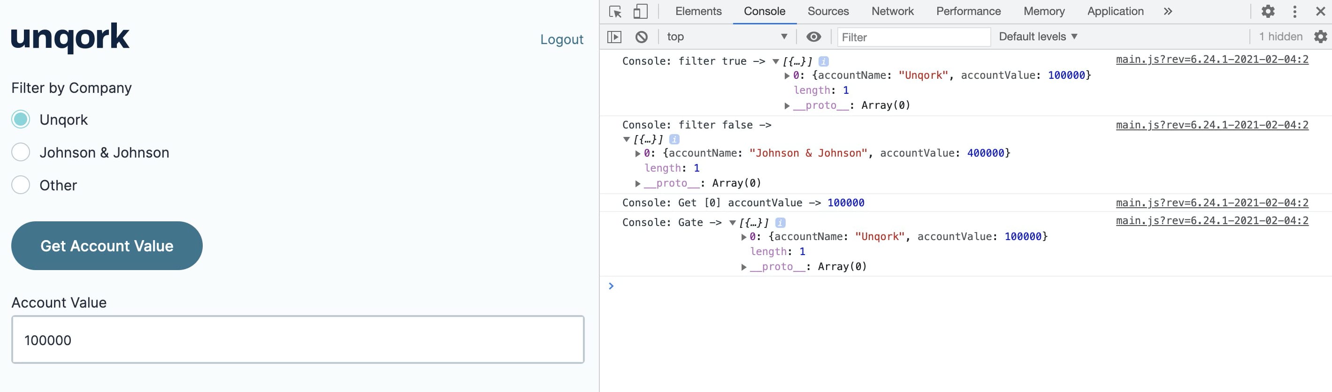Expand item 0 Unqork under Gate
This screenshot has width=1332, height=392.
743,237
